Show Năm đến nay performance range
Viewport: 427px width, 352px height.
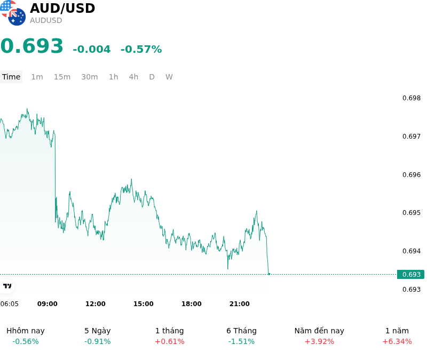click(319, 336)
